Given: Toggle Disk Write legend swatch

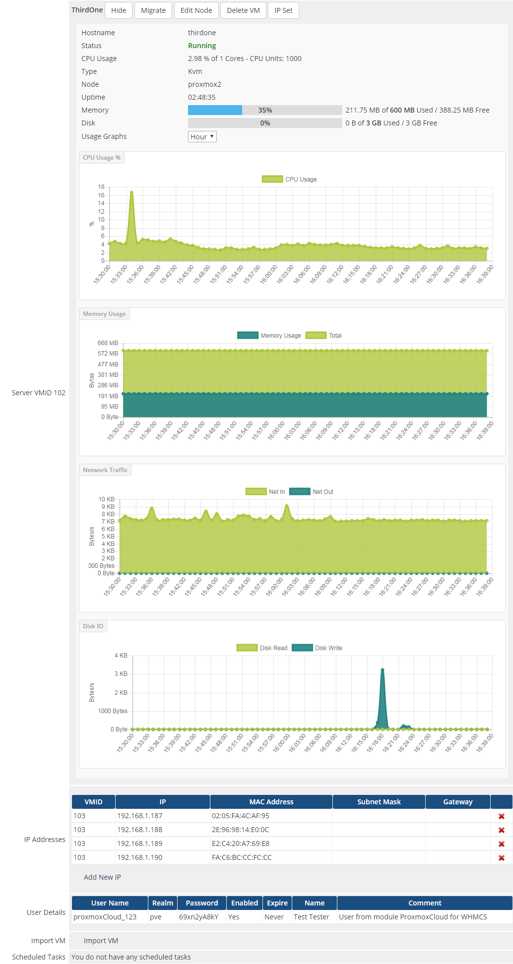Looking at the screenshot, I should pos(303,648).
